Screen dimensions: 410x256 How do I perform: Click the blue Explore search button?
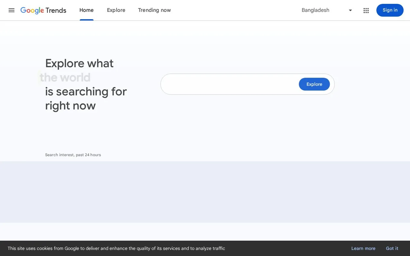tap(314, 84)
